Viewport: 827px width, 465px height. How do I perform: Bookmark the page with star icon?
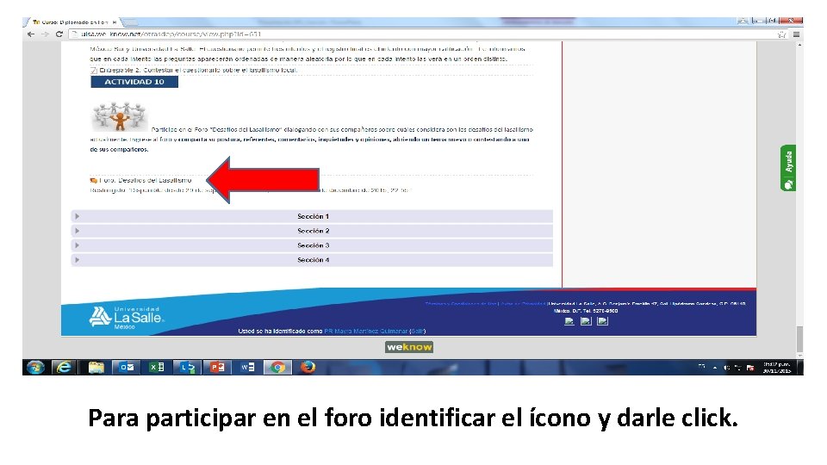pos(781,34)
